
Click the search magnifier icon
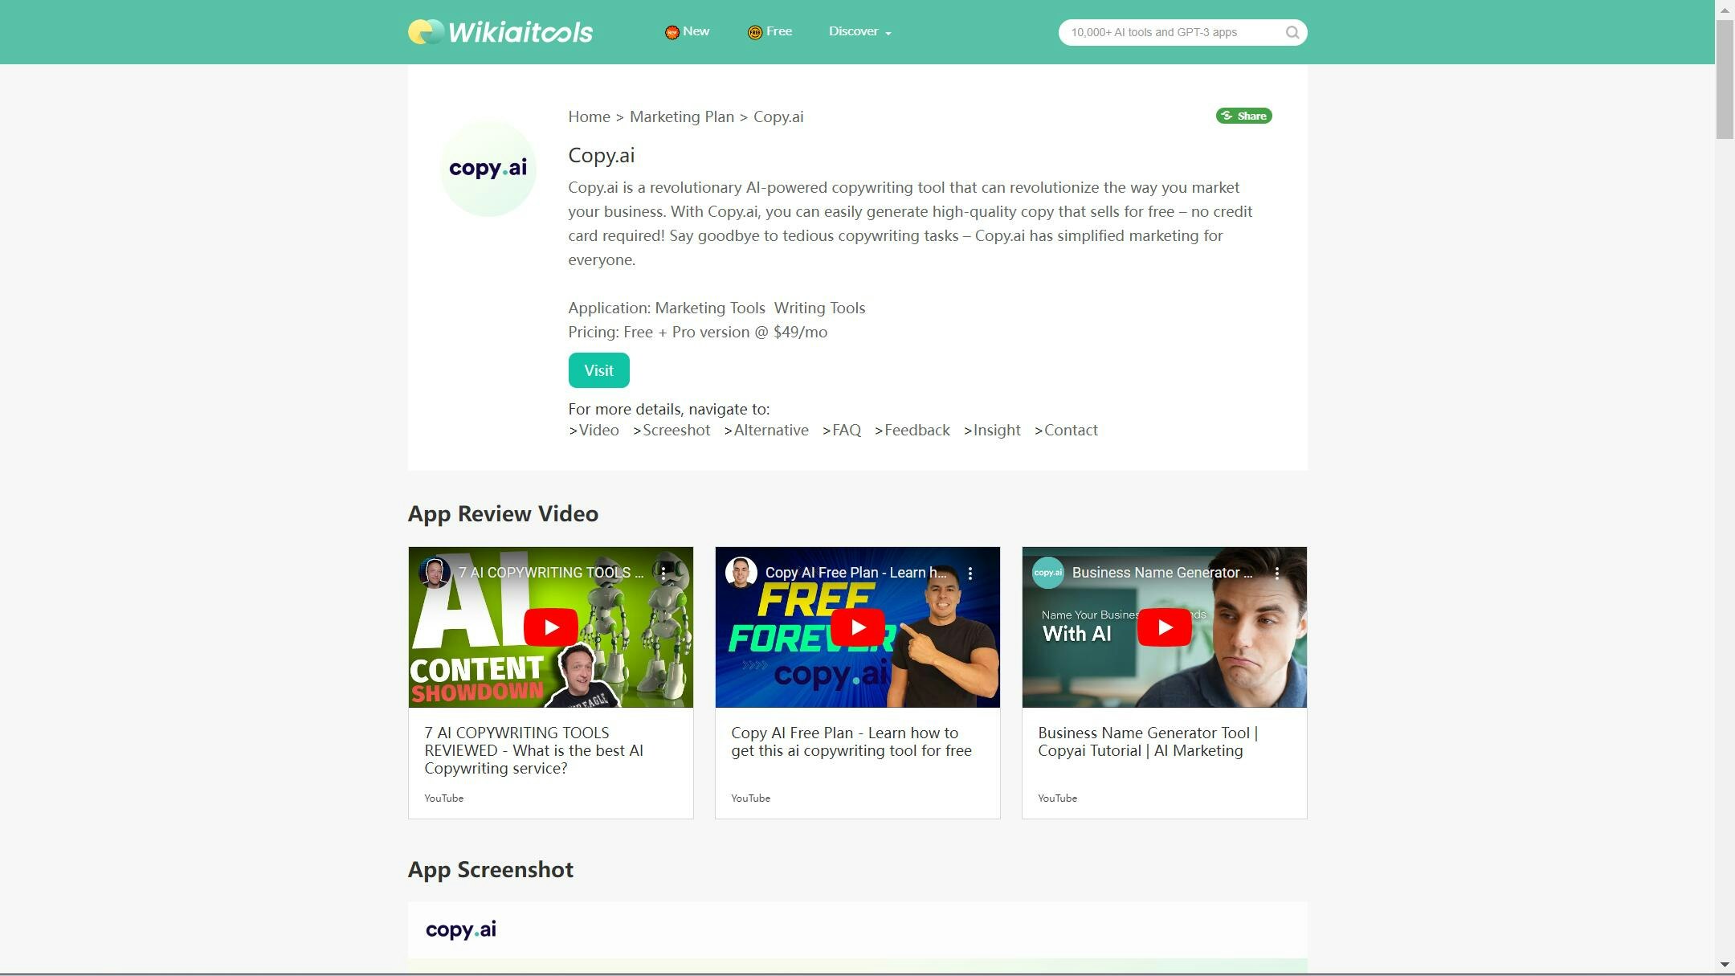point(1292,32)
